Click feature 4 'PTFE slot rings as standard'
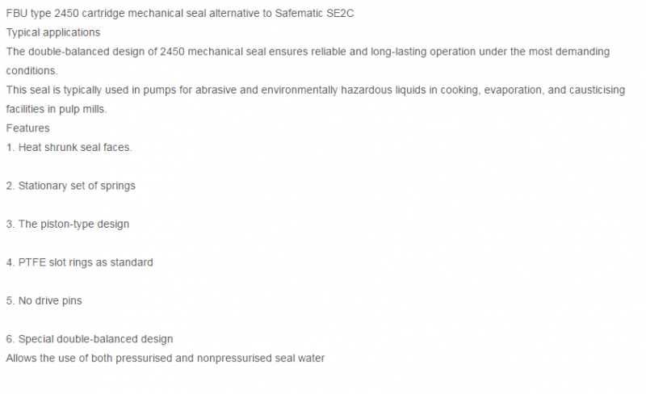Viewport: 646px width, 394px height. tap(79, 262)
